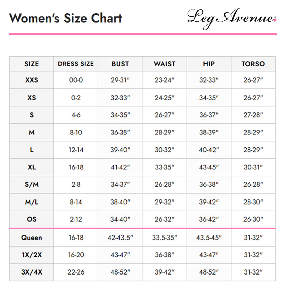The width and height of the screenshot is (286, 292).
Task: Click the WAIST column header
Action: [x=164, y=64]
